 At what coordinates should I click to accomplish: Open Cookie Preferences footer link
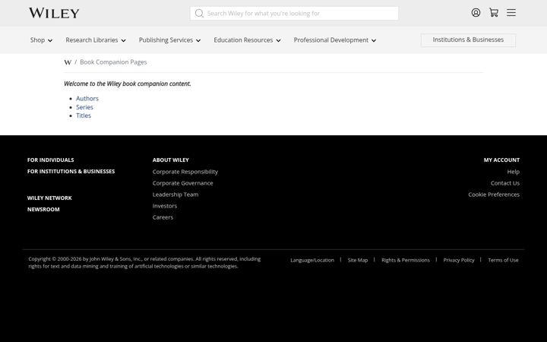click(x=494, y=195)
